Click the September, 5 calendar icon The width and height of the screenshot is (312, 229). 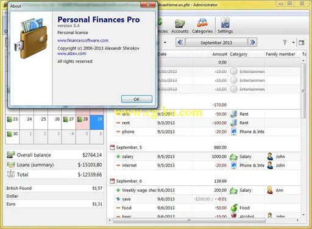coord(112,147)
